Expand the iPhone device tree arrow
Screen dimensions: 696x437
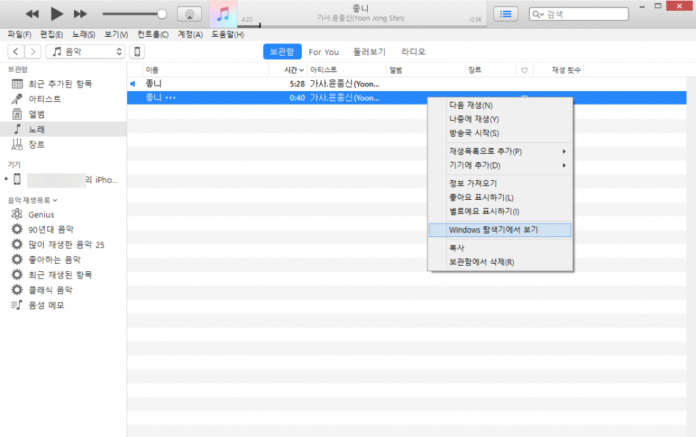(7, 179)
